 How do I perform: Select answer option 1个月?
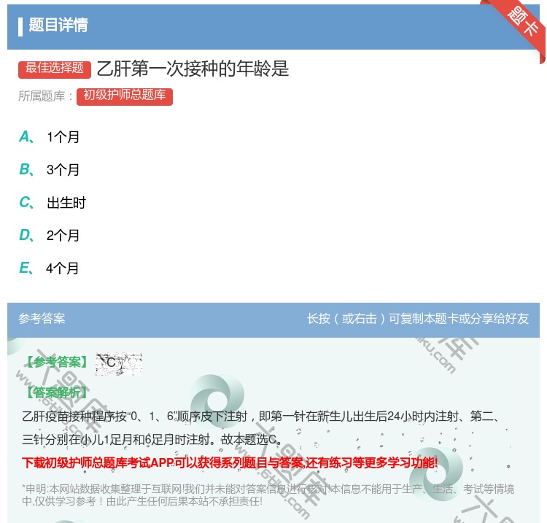pyautogui.click(x=63, y=137)
